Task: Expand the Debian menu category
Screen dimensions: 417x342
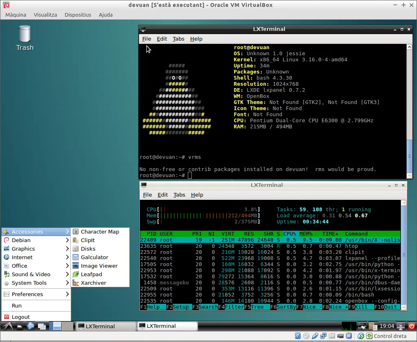Action: point(36,240)
